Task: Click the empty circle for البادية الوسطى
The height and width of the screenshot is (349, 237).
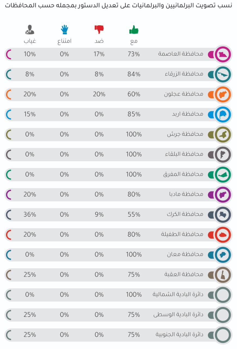Action: tap(223, 315)
